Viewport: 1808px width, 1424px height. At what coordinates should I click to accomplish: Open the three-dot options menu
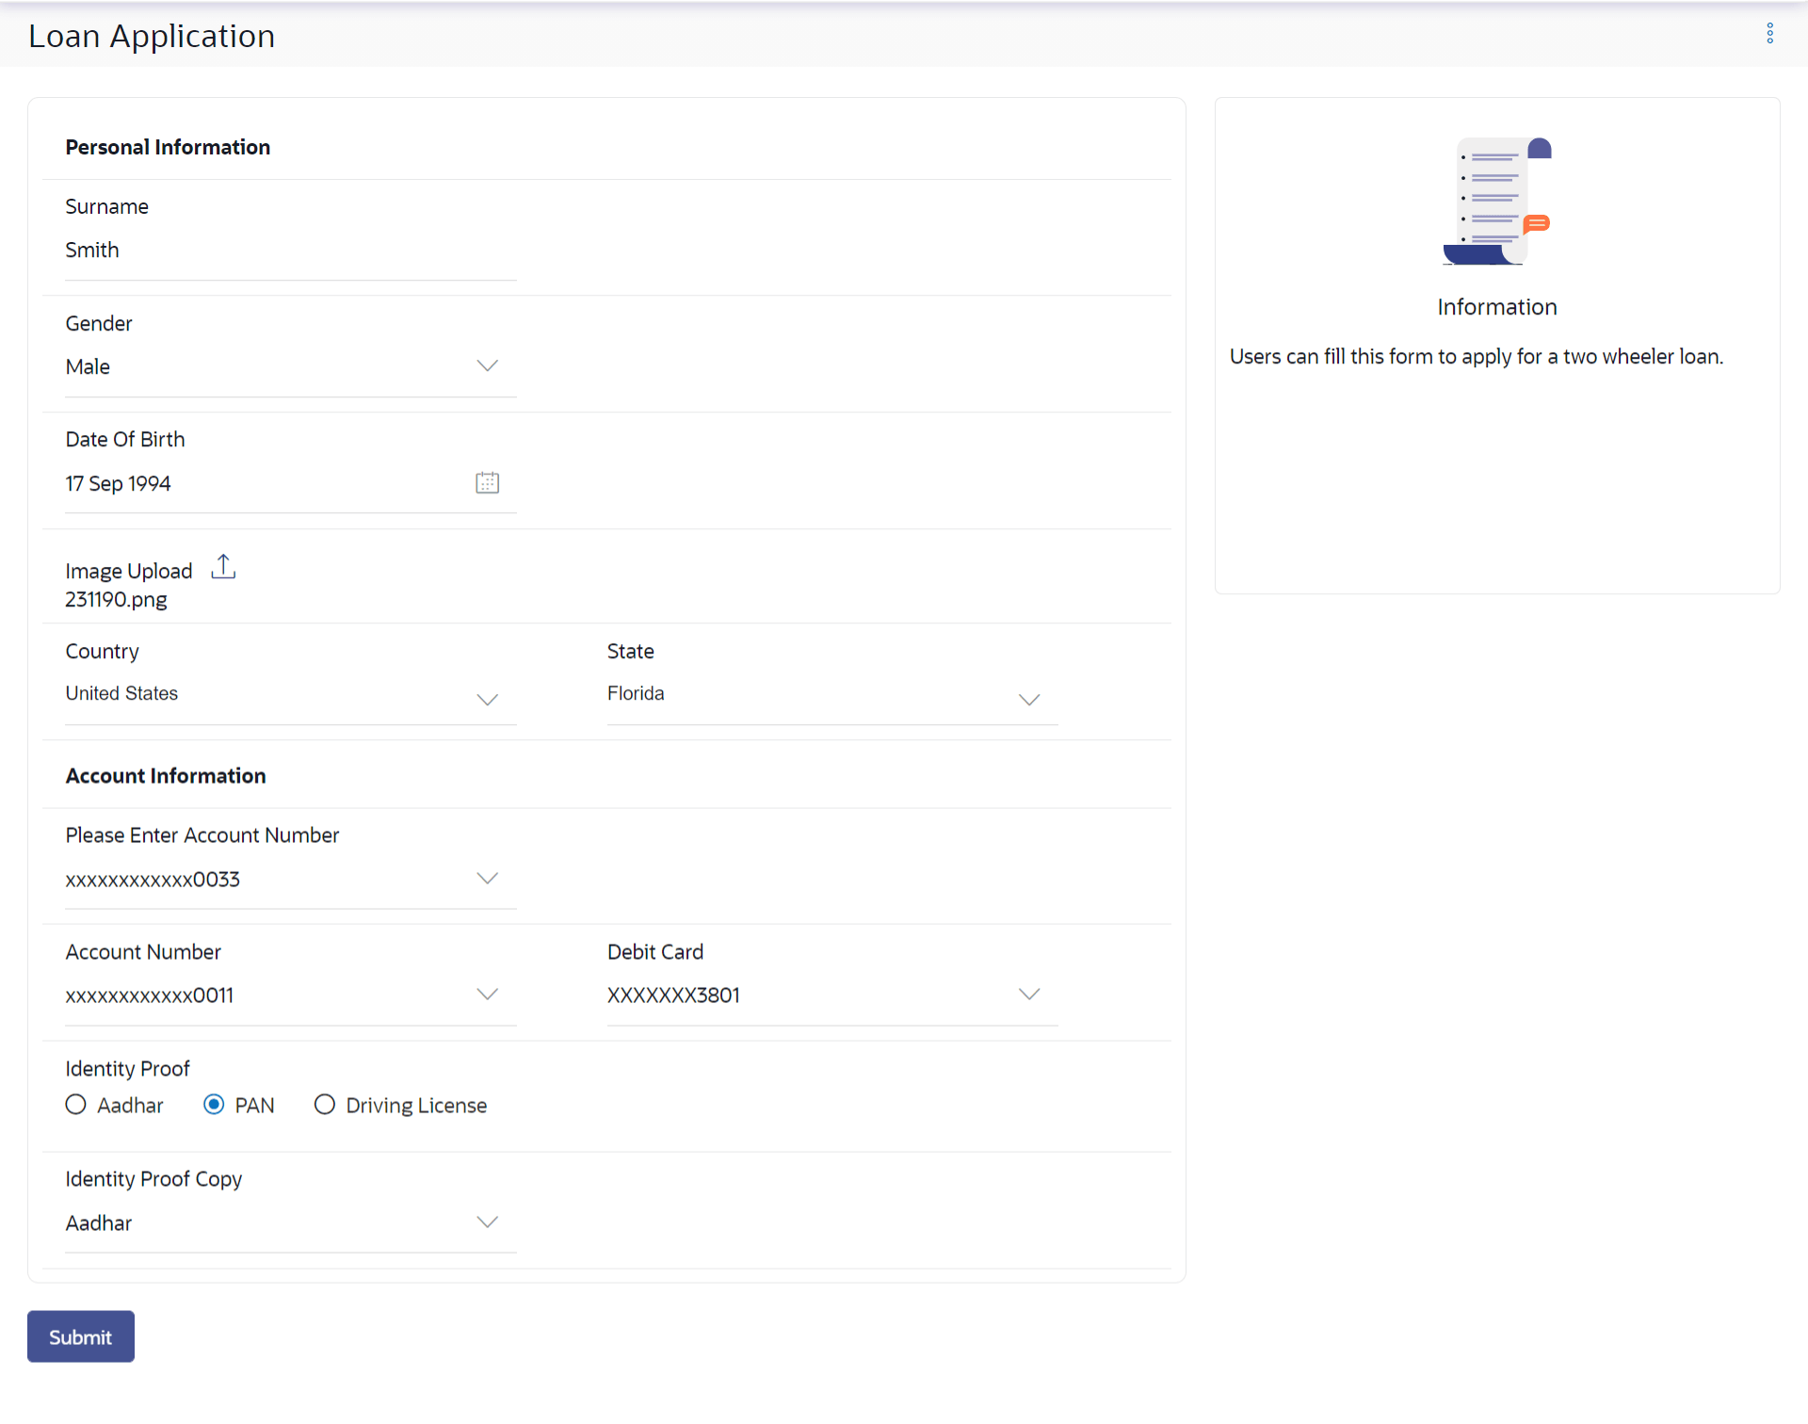click(x=1769, y=34)
